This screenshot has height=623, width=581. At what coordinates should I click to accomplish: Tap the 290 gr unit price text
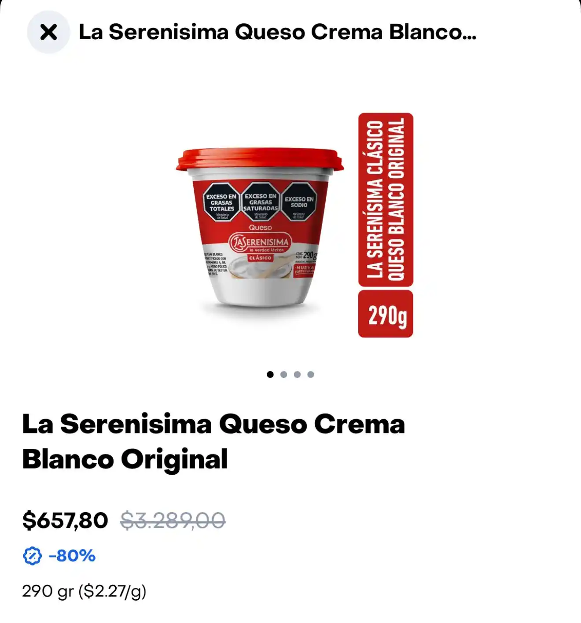pos(84,591)
